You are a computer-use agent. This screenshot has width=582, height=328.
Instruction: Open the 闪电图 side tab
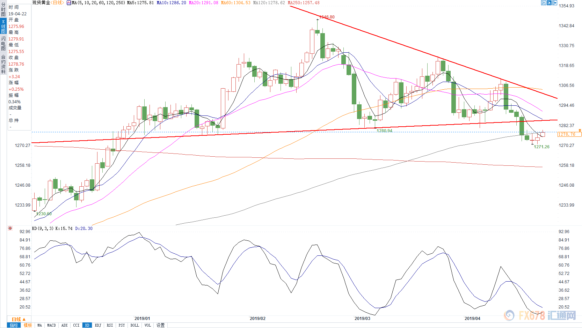(x=3, y=43)
